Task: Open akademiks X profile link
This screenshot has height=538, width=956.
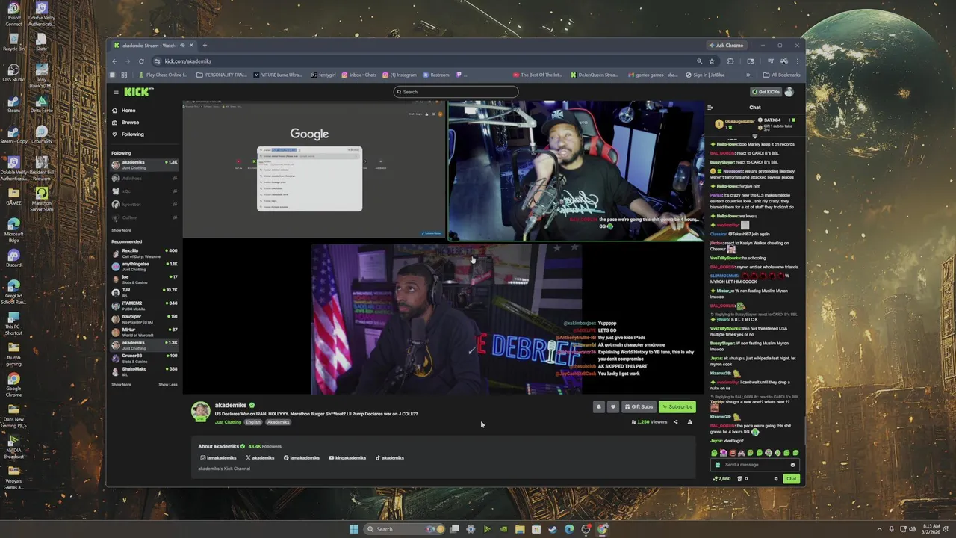Action: point(261,458)
